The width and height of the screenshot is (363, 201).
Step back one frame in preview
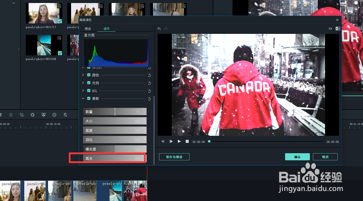point(163,142)
